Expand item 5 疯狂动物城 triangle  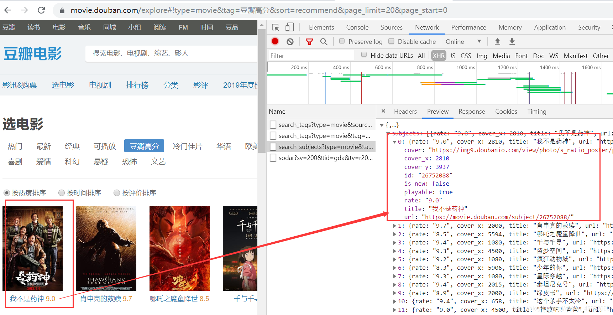click(x=394, y=259)
